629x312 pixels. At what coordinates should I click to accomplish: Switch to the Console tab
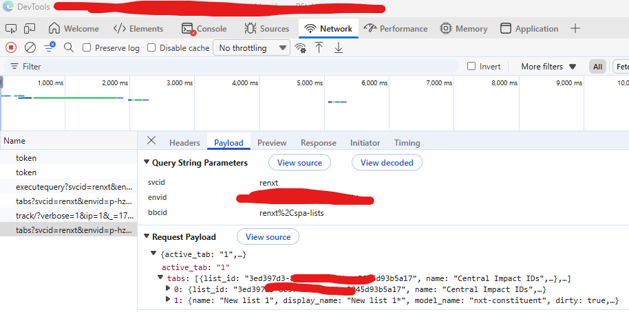204,29
